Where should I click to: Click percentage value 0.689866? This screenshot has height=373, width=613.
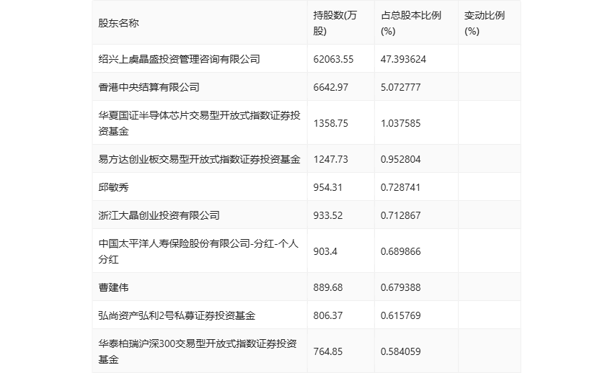(401, 251)
